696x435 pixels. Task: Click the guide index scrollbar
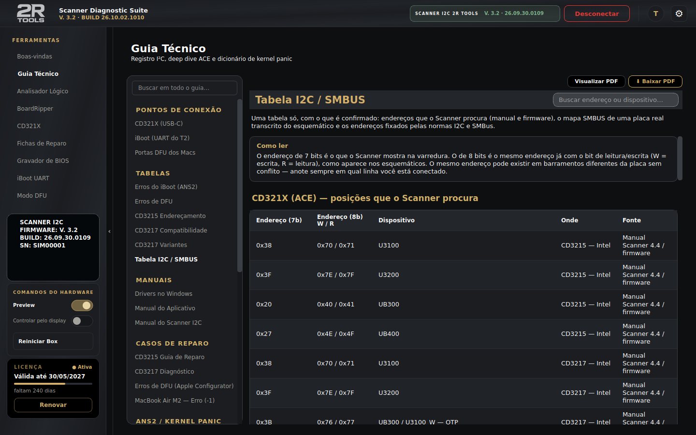click(239, 186)
